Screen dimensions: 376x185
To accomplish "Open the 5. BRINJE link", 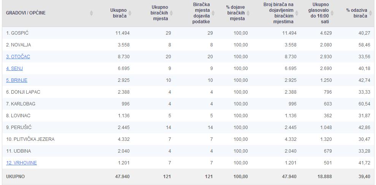I will click(17, 80).
